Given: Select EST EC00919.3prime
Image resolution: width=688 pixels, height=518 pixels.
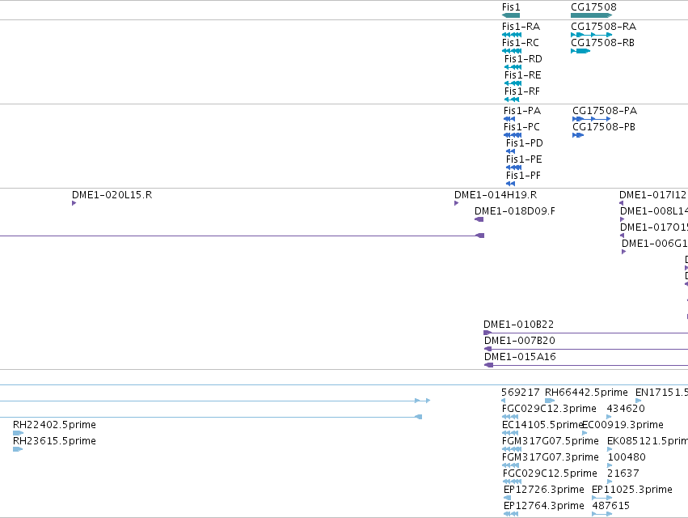Looking at the screenshot, I should click(x=623, y=425).
